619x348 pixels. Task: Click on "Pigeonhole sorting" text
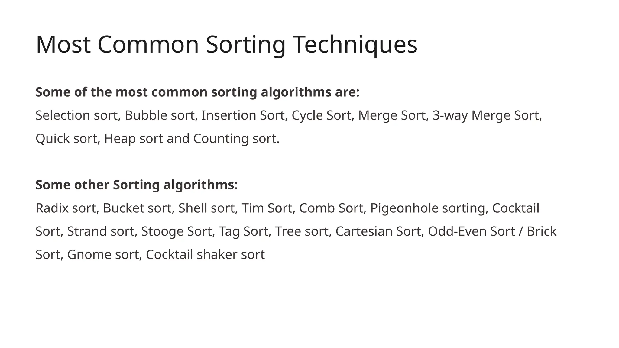[x=428, y=208]
